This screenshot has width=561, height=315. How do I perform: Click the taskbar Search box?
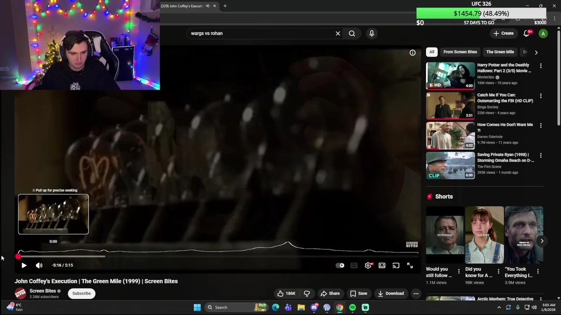tap(237, 308)
